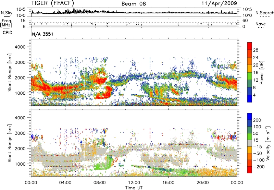Click the dotted line sample under Nave

[261, 27]
